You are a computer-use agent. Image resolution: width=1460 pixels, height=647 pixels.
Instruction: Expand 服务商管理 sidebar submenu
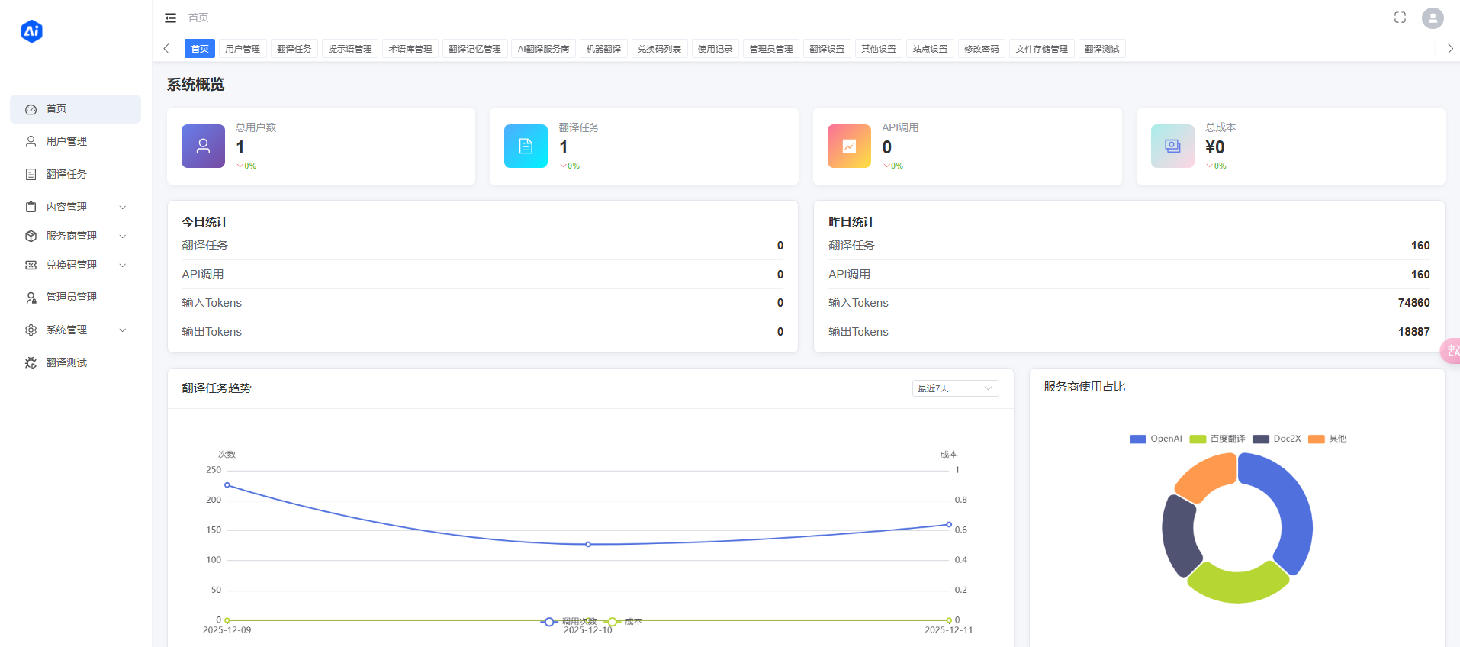[x=75, y=236]
